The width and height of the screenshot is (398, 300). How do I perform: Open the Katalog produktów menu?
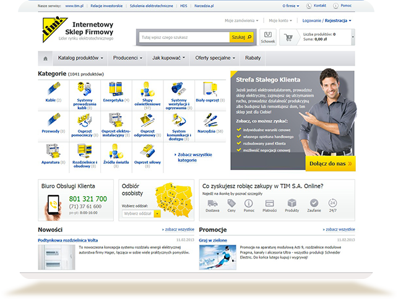click(82, 58)
